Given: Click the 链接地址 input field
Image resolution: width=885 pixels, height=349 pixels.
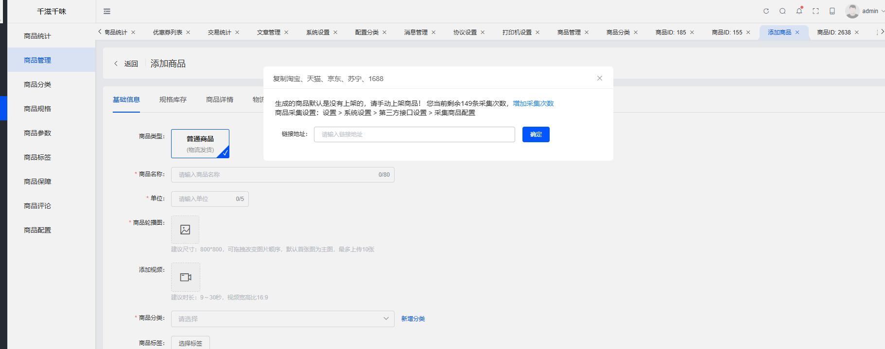Looking at the screenshot, I should [x=414, y=134].
